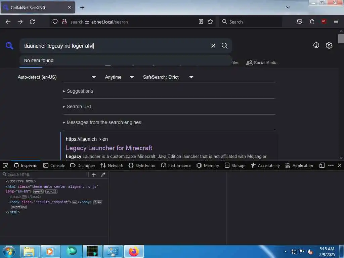Viewport: 344px width, 258px height.
Task: Switch to the Inspector tab
Action: [26, 165]
